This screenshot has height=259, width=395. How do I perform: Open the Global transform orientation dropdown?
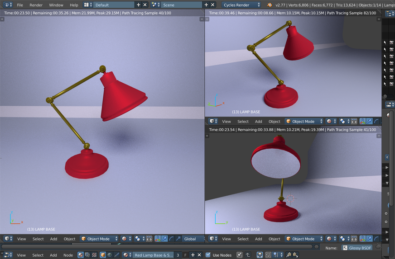(193, 239)
